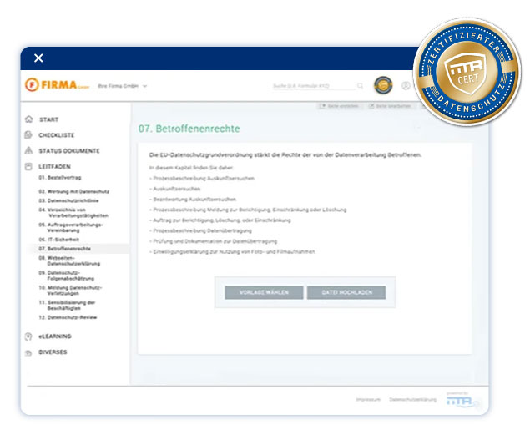This screenshot has width=530, height=430.
Task: Click the icon beside eLEARNING
Action: click(28, 336)
